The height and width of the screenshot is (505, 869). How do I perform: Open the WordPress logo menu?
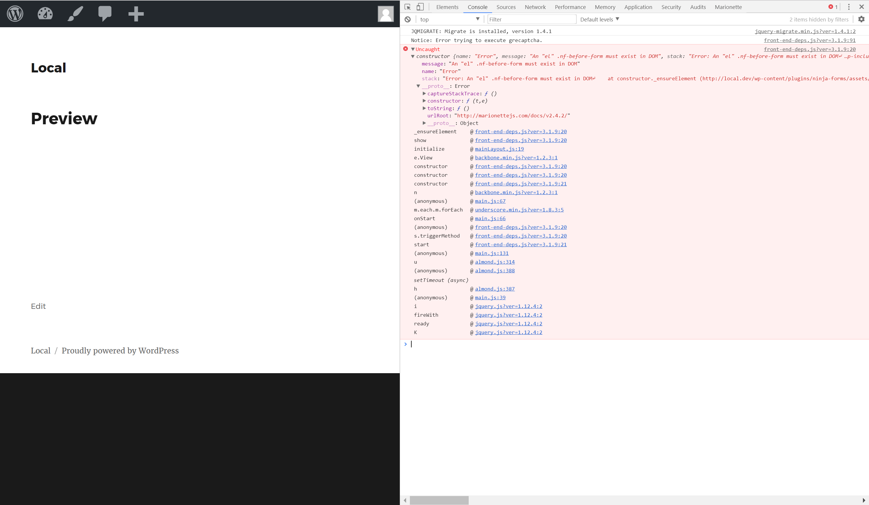tap(15, 14)
